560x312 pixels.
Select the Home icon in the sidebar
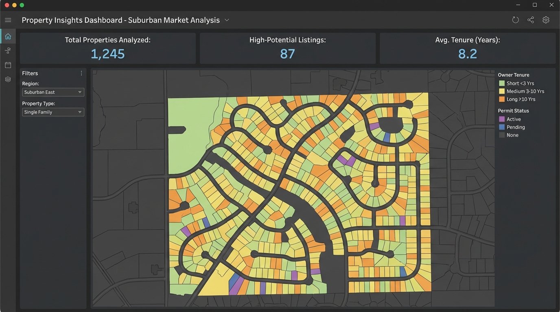coord(8,36)
